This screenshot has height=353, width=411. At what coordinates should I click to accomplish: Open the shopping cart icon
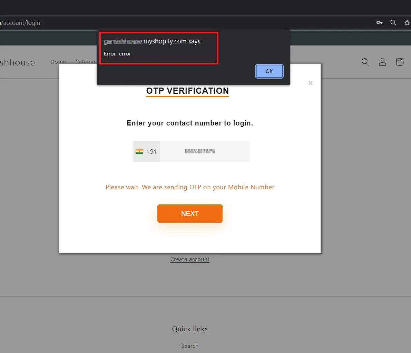(400, 62)
